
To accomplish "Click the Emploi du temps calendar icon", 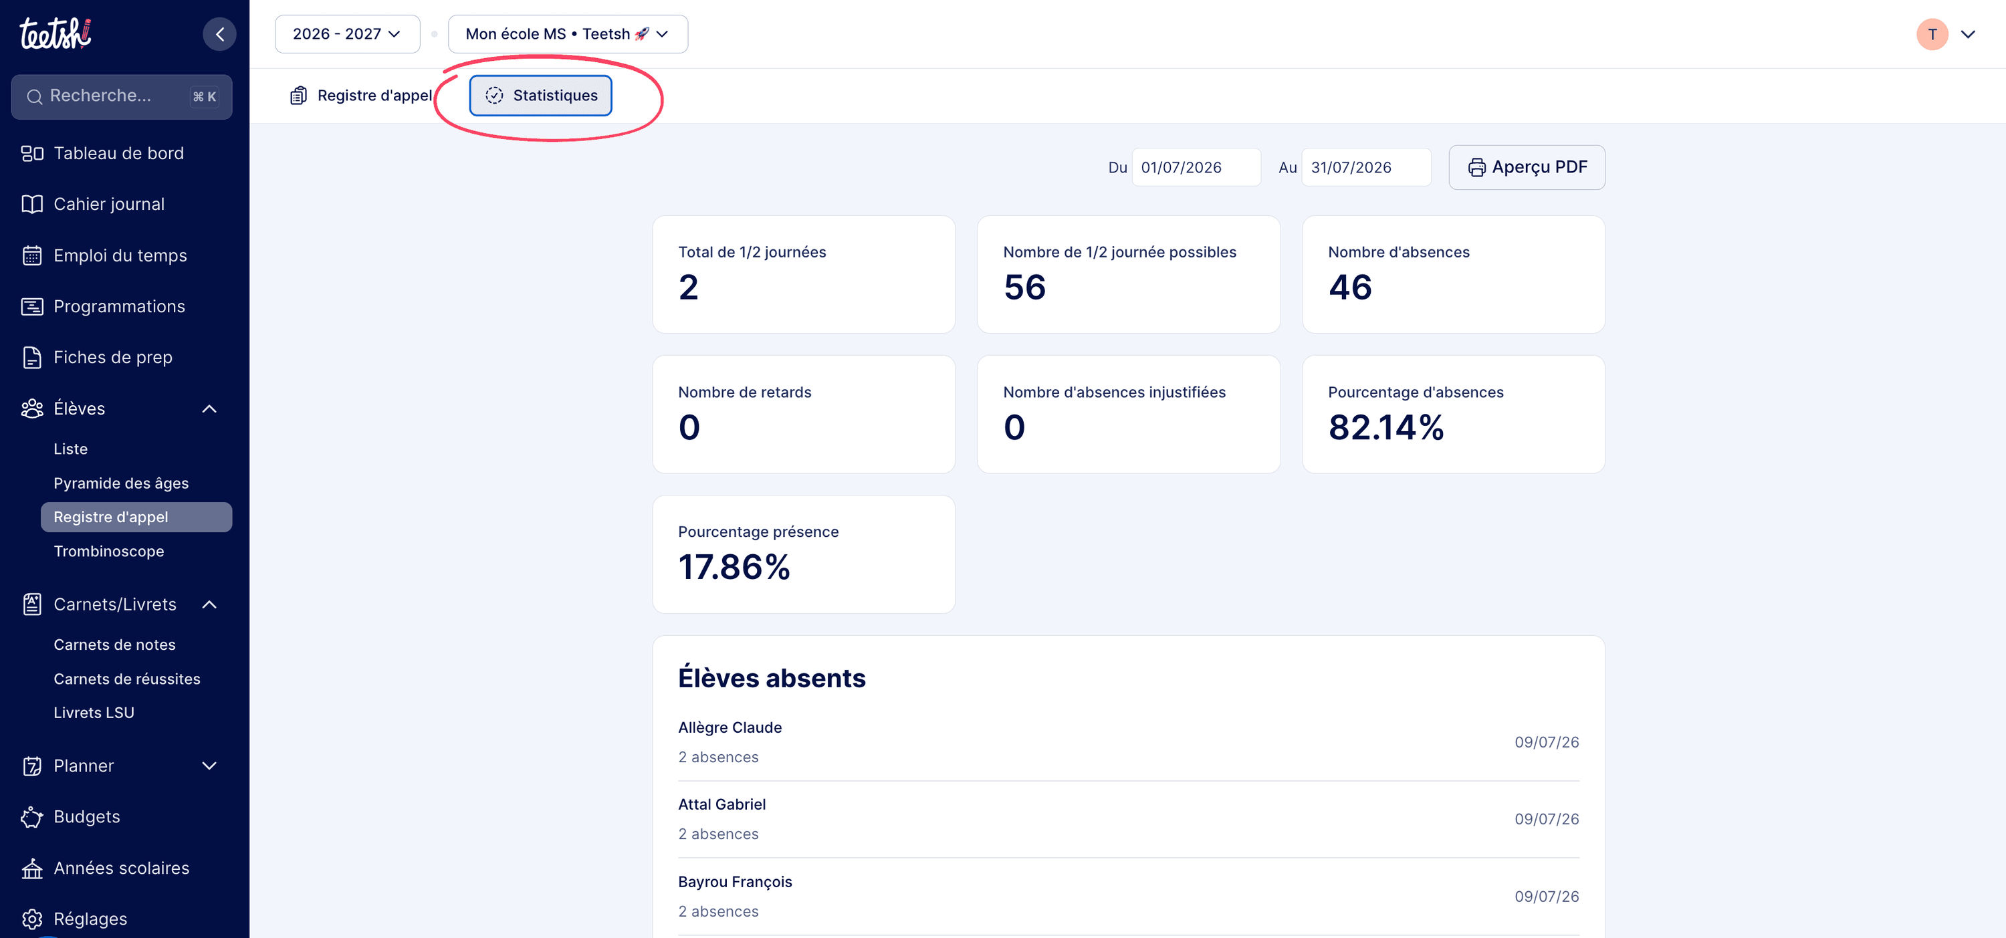I will [x=32, y=255].
